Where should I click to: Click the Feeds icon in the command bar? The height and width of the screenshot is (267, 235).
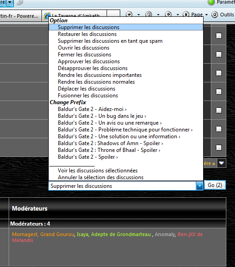pyautogui.click(x=149, y=14)
